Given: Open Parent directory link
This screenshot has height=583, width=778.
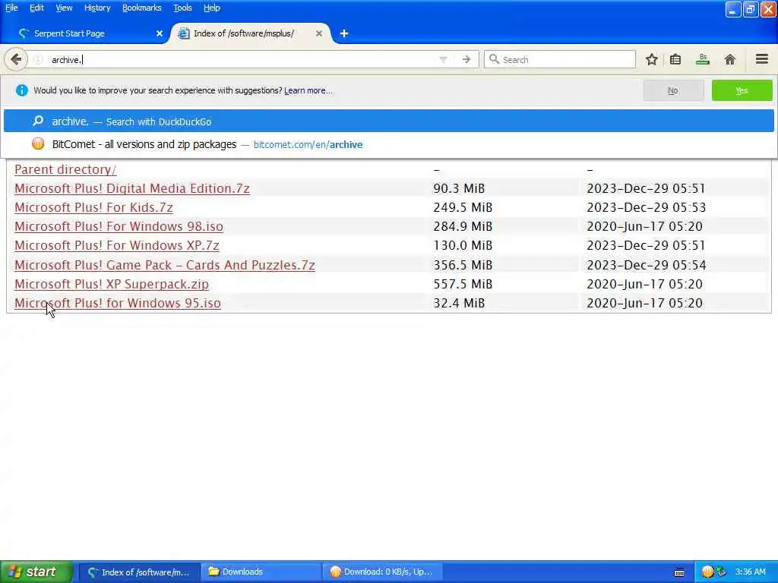Looking at the screenshot, I should (65, 169).
